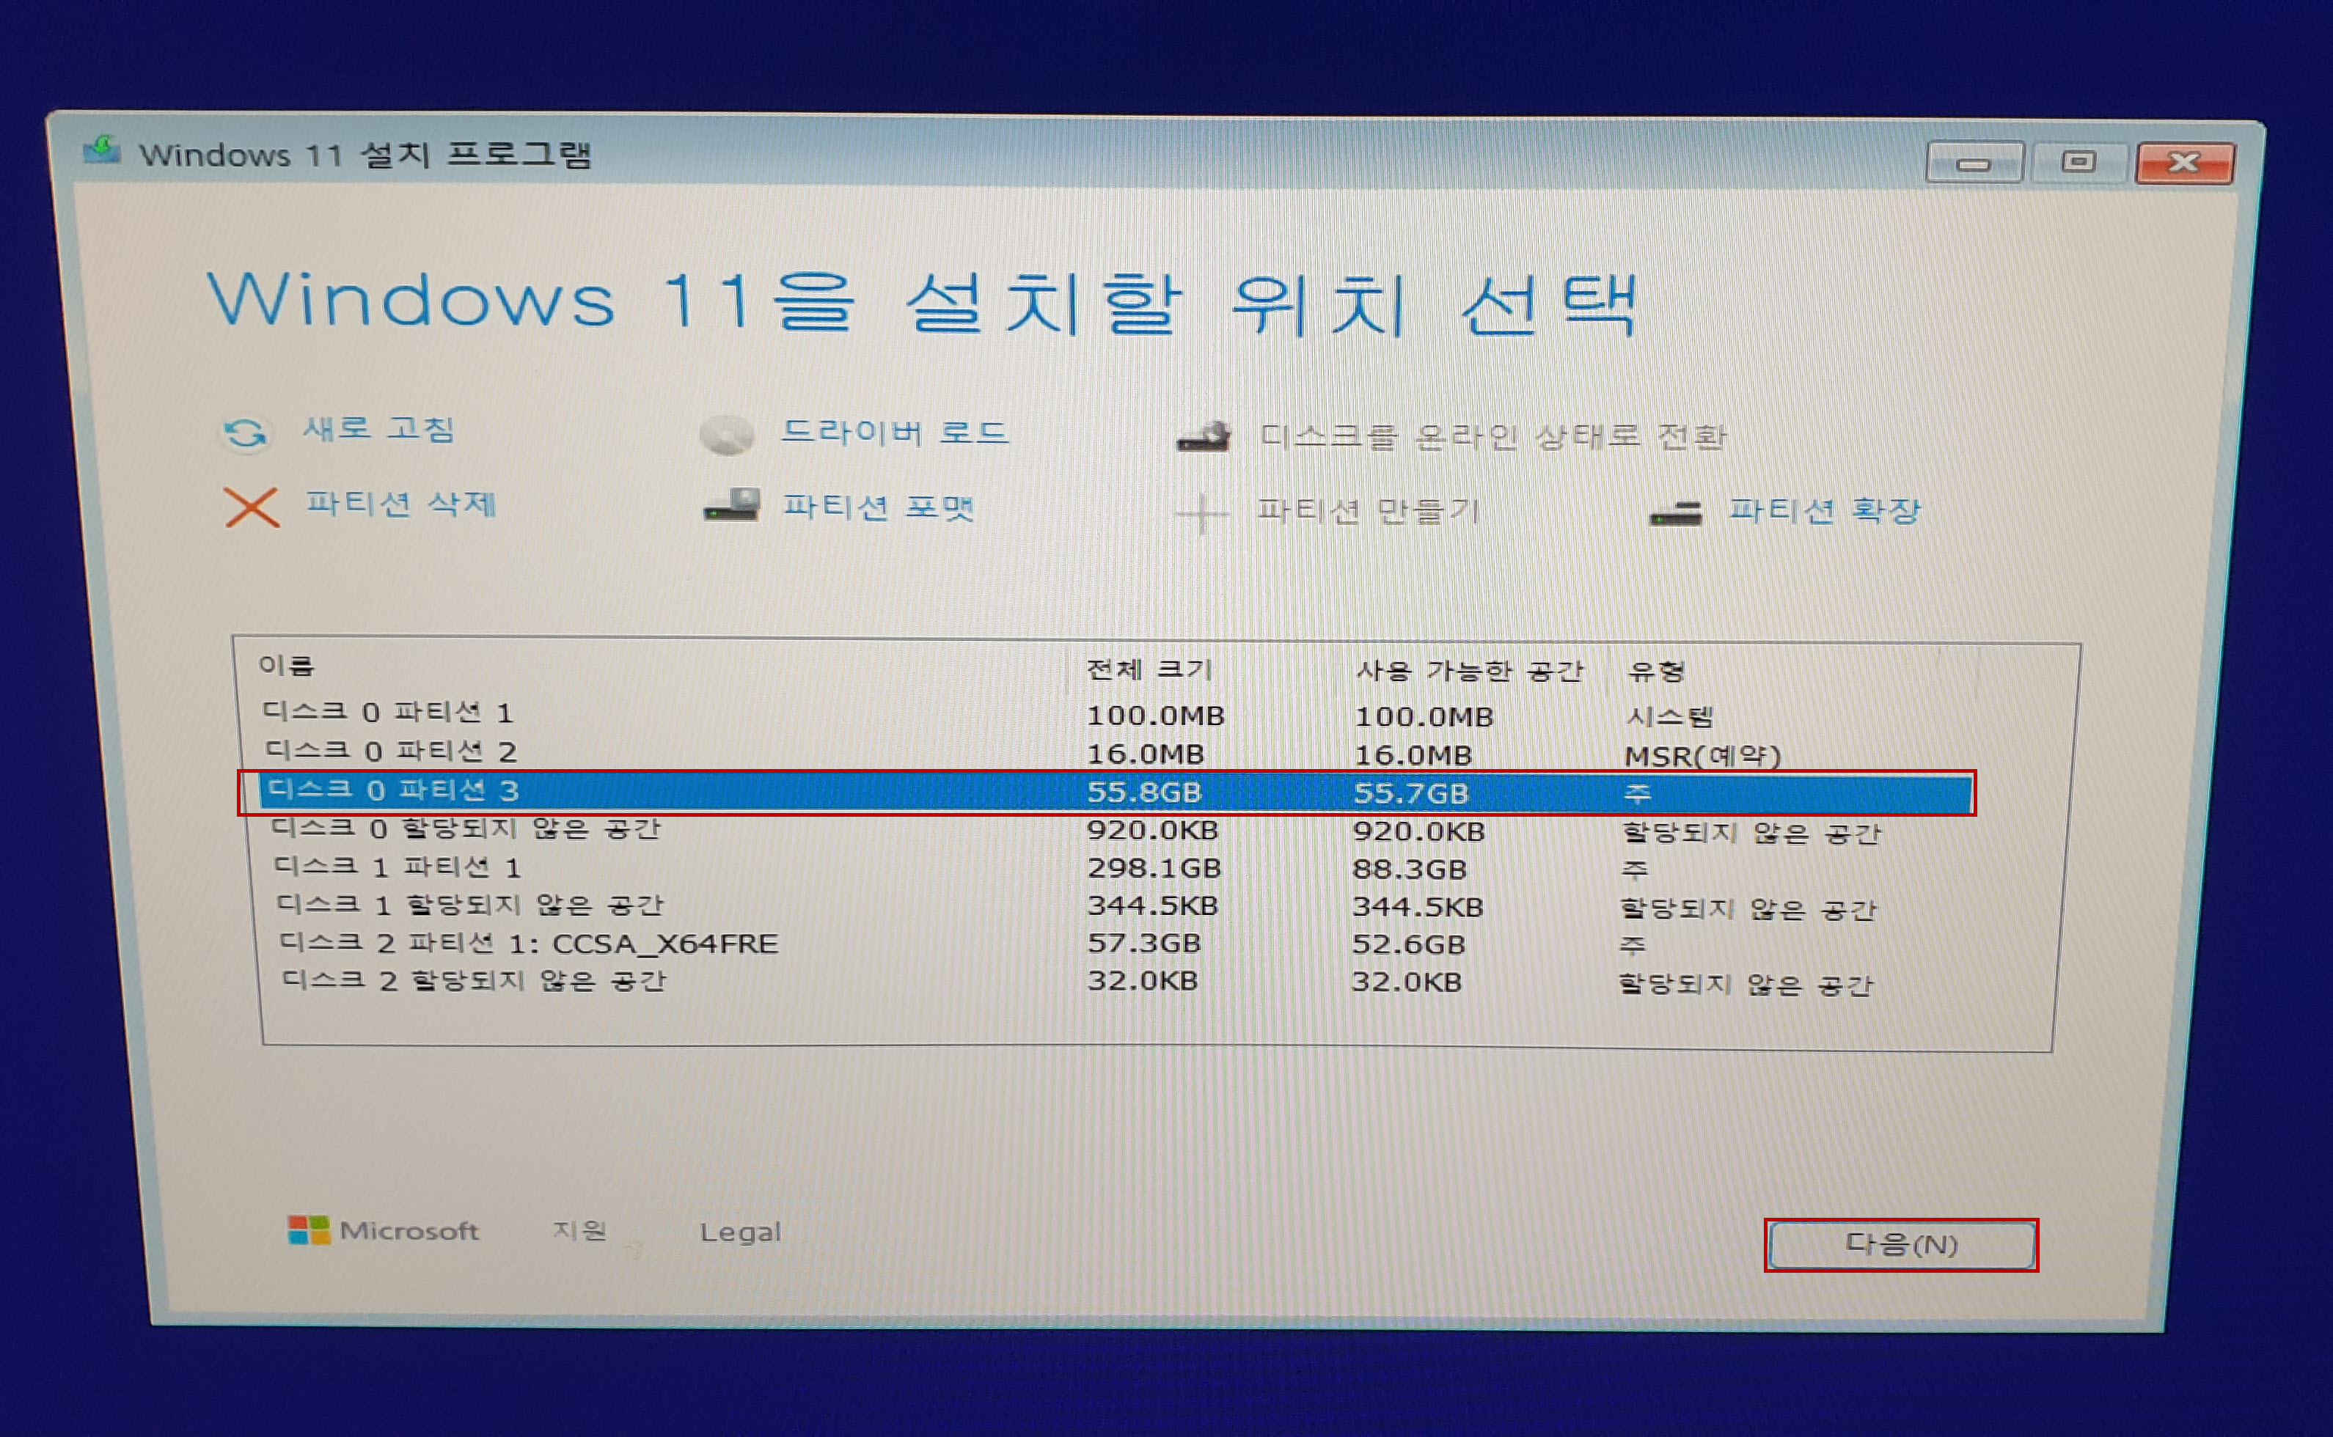Click the drive icon beside 파티션 확장
Image resolution: width=2333 pixels, height=1437 pixels.
tap(1675, 513)
